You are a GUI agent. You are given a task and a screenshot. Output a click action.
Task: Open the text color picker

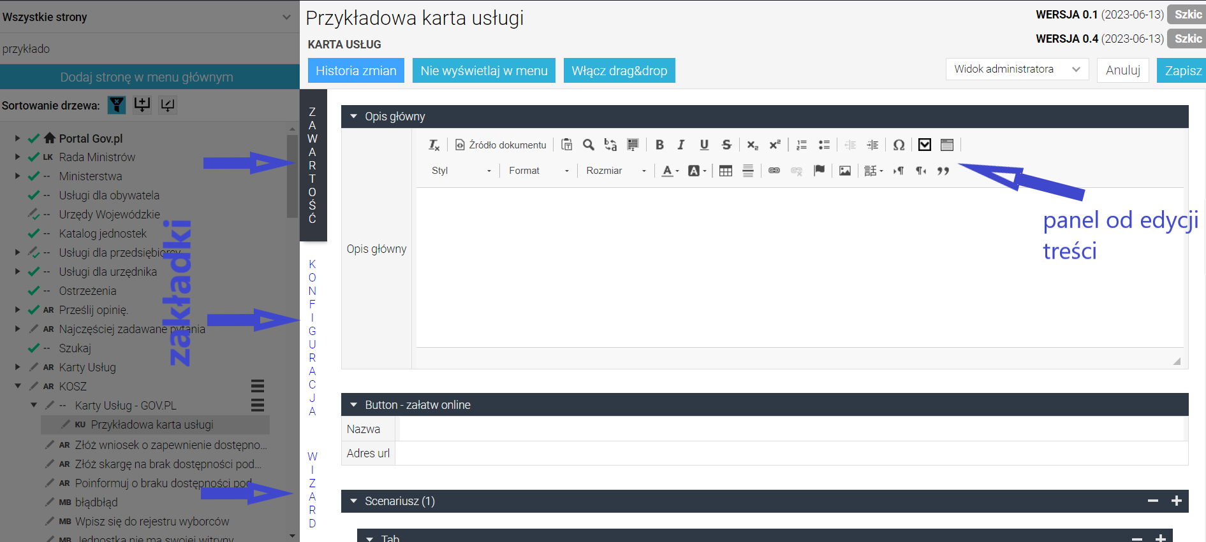(670, 171)
